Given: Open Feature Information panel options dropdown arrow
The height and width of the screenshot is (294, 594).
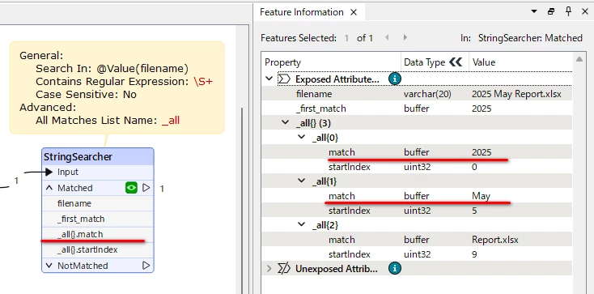Looking at the screenshot, I should 534,12.
